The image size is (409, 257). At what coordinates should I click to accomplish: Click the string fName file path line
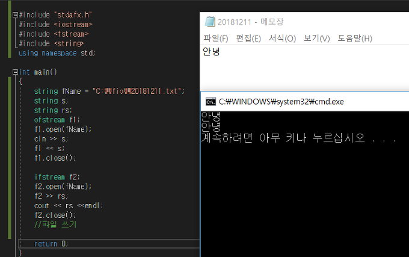tap(109, 91)
